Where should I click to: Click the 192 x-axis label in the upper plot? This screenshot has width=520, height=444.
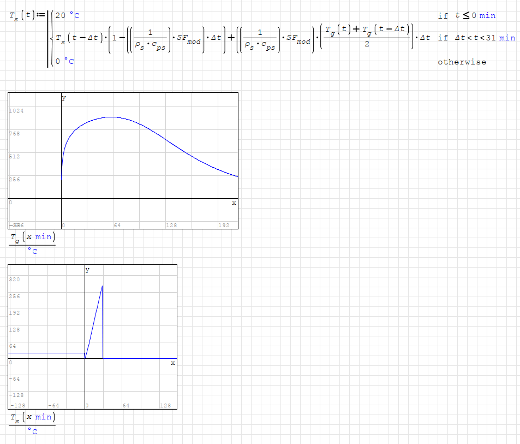tap(224, 225)
